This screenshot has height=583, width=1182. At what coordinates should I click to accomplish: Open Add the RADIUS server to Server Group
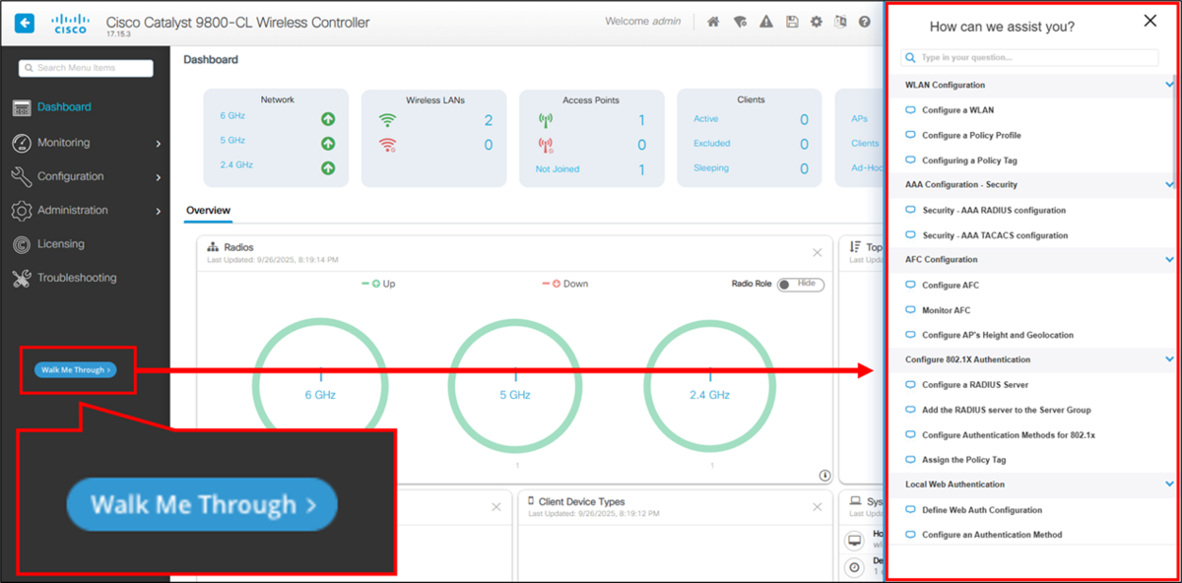click(1007, 410)
